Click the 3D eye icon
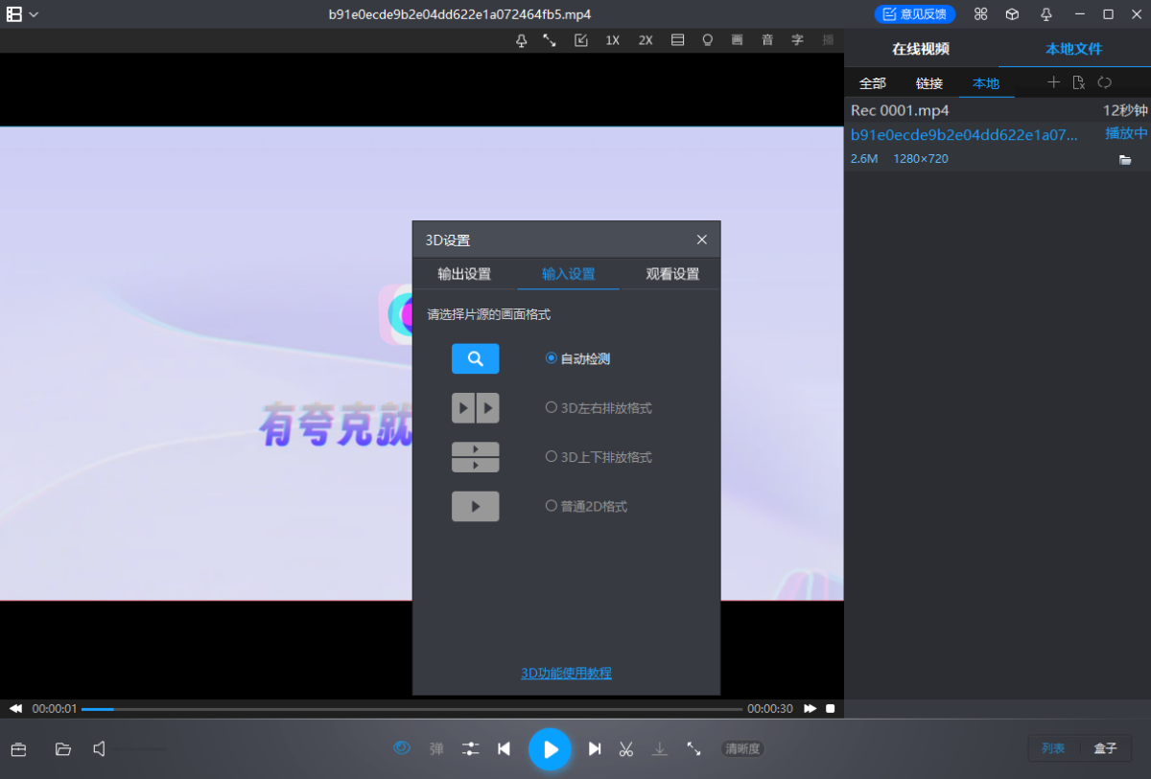 pos(402,748)
